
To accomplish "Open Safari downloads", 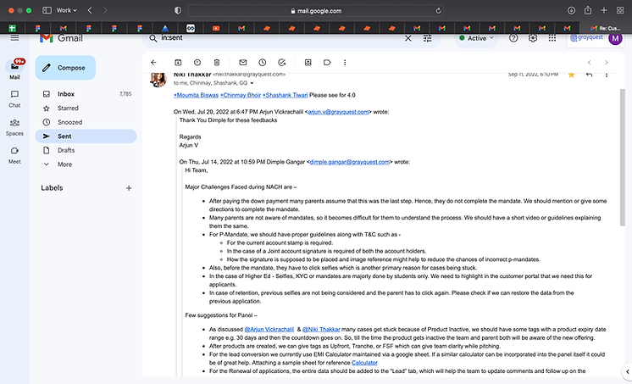I will click(x=571, y=10).
